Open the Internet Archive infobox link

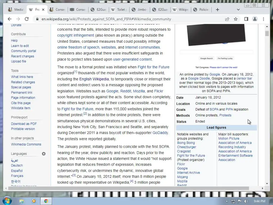point(188,173)
